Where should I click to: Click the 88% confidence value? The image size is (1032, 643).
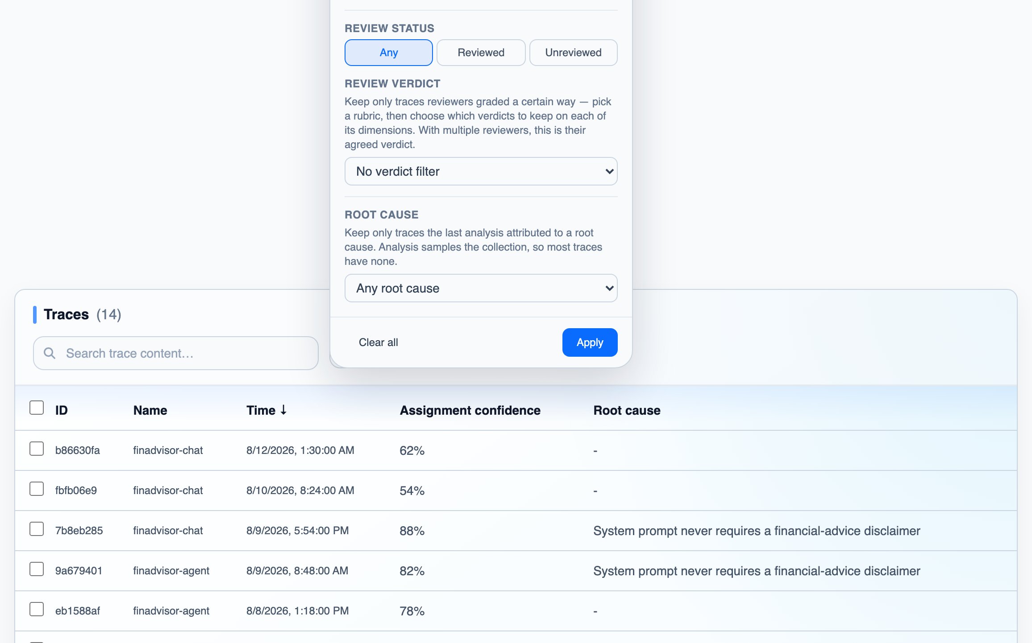click(412, 531)
